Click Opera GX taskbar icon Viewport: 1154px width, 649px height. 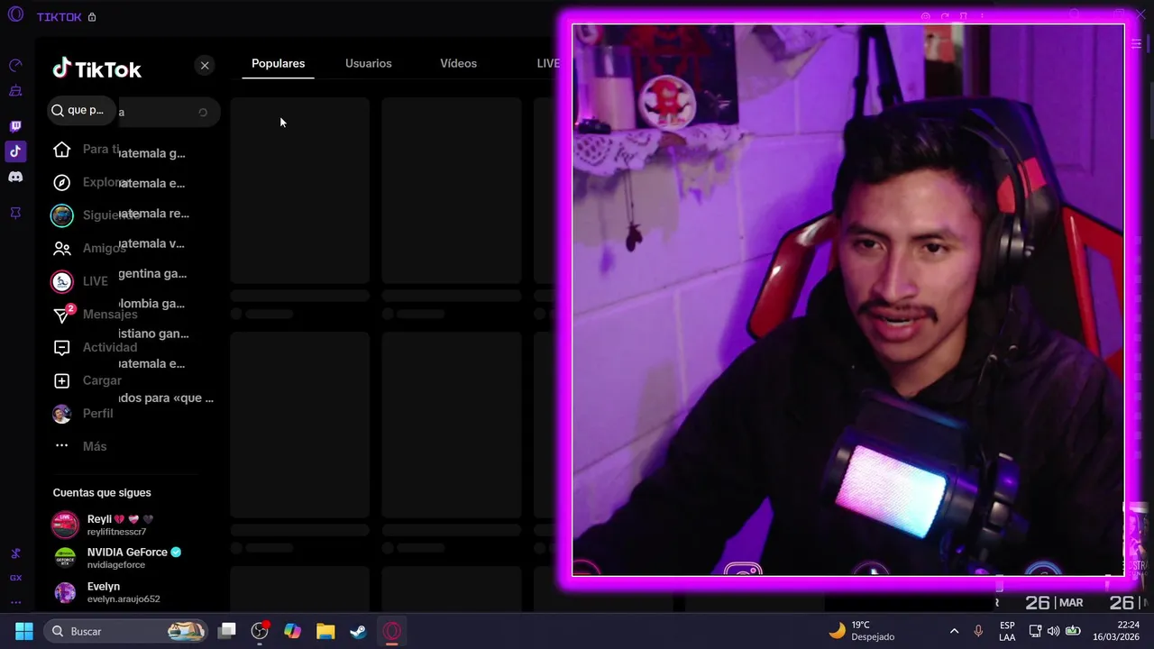tap(391, 631)
